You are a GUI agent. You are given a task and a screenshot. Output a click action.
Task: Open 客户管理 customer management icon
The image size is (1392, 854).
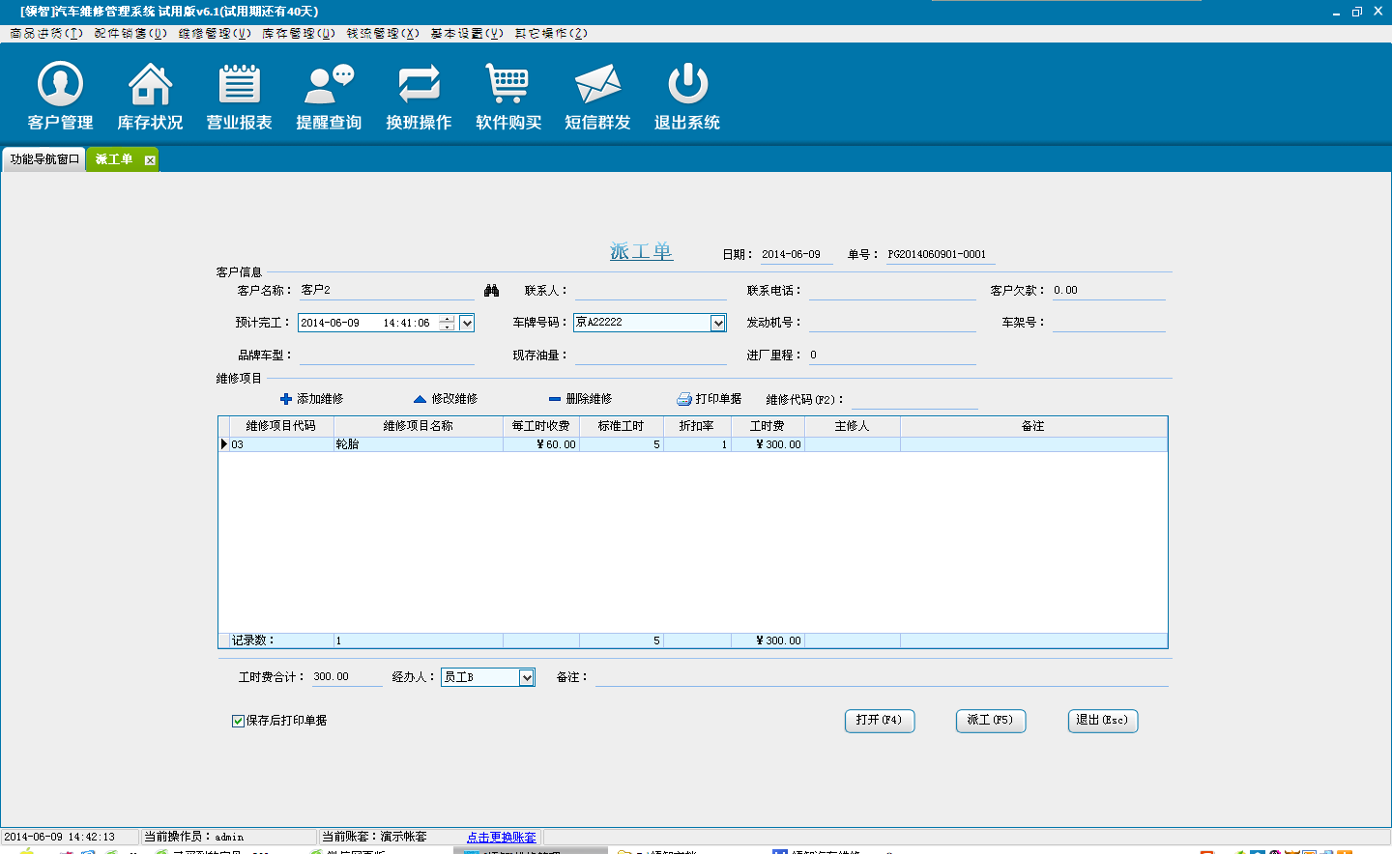pos(60,85)
